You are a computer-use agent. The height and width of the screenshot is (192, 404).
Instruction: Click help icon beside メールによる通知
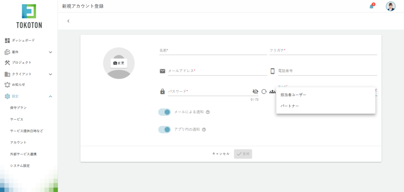tap(208, 112)
